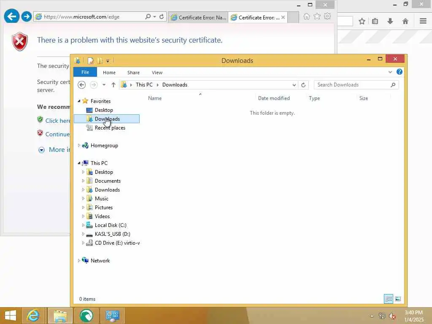Select Desktop under Favorites
432x324 pixels.
coord(104,110)
